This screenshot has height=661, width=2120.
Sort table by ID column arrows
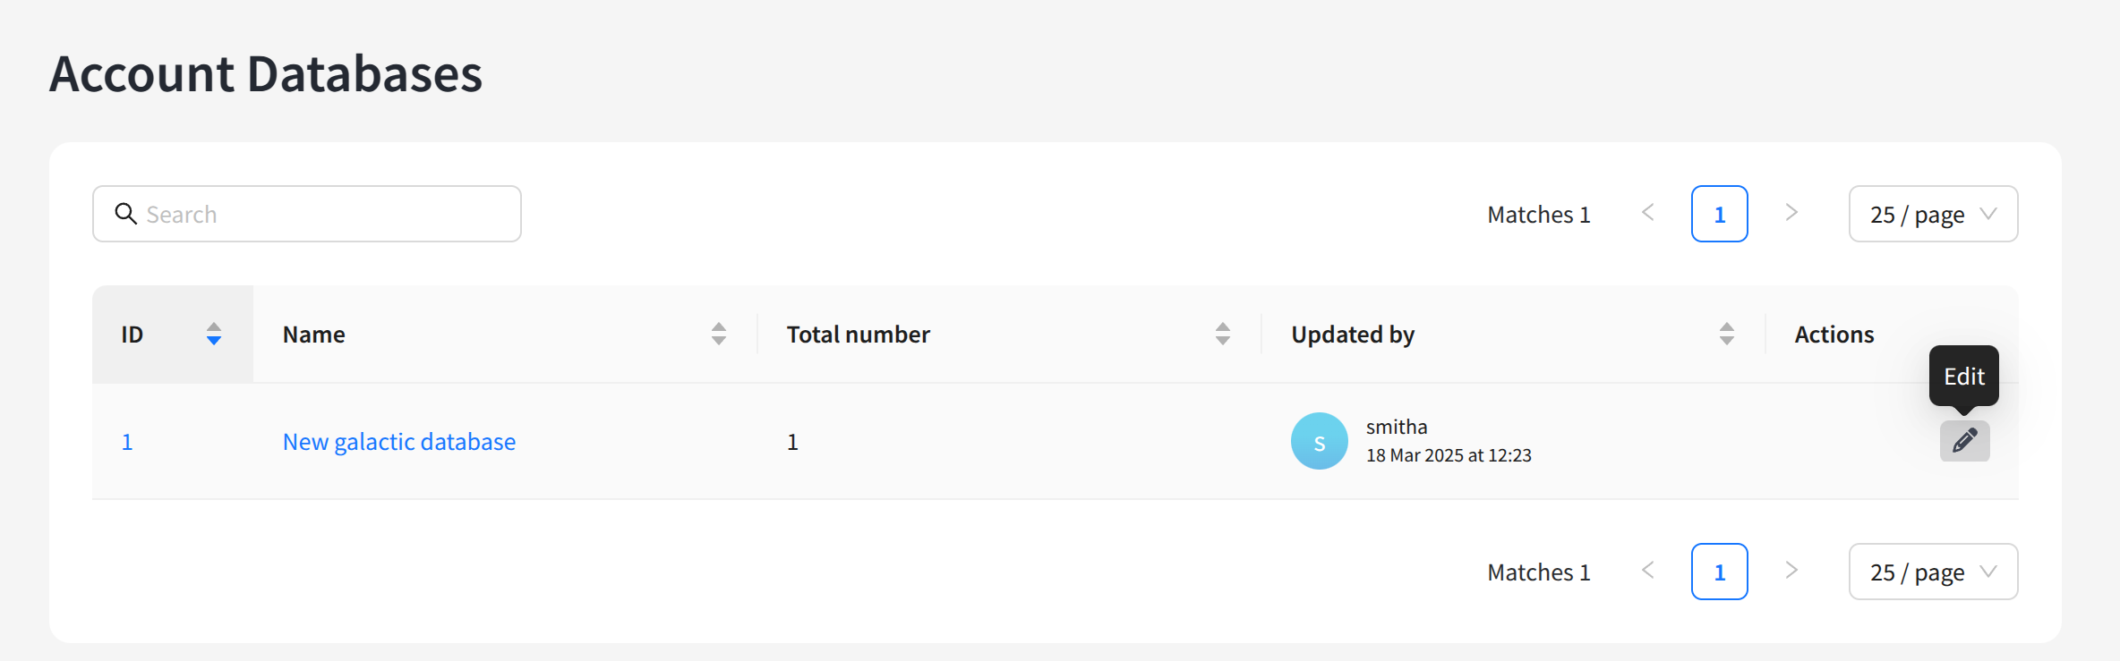tap(214, 335)
